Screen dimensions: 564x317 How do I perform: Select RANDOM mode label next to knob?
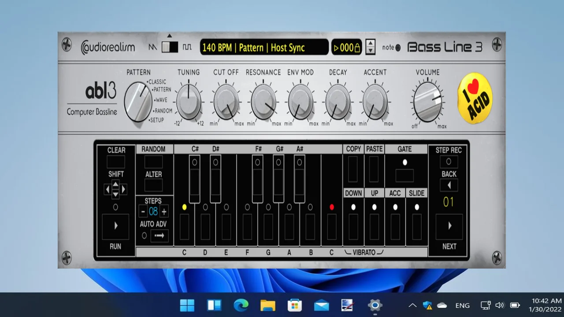pos(163,111)
